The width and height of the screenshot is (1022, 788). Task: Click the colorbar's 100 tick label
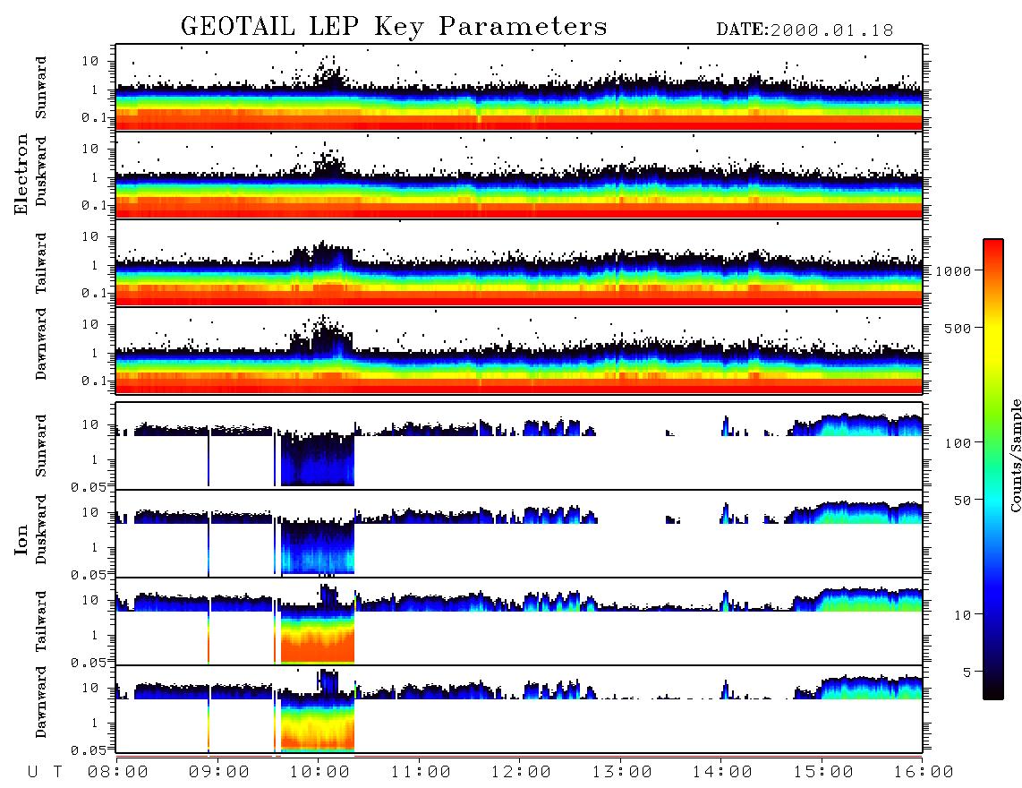coord(958,443)
